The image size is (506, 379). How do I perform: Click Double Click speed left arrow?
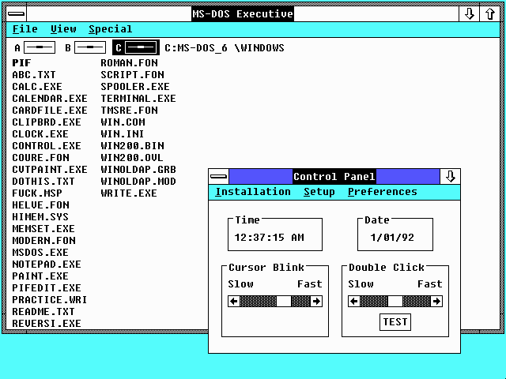pyautogui.click(x=354, y=301)
